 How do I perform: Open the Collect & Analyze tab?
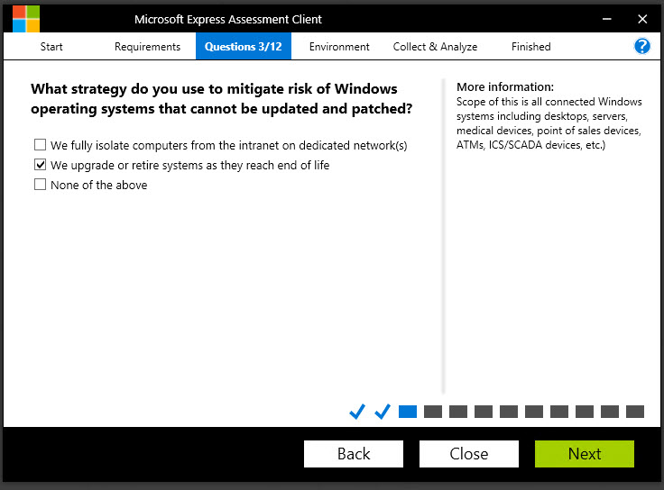435,47
